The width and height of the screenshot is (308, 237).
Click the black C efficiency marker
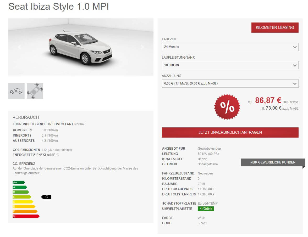click(x=46, y=197)
